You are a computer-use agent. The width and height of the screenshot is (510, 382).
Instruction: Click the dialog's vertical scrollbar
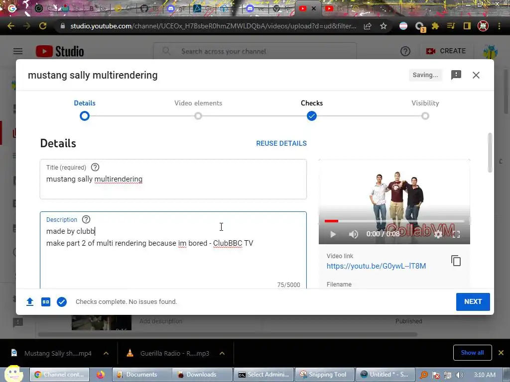pyautogui.click(x=490, y=153)
